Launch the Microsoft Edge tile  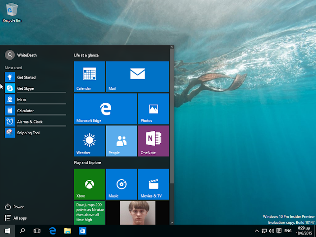click(x=106, y=109)
